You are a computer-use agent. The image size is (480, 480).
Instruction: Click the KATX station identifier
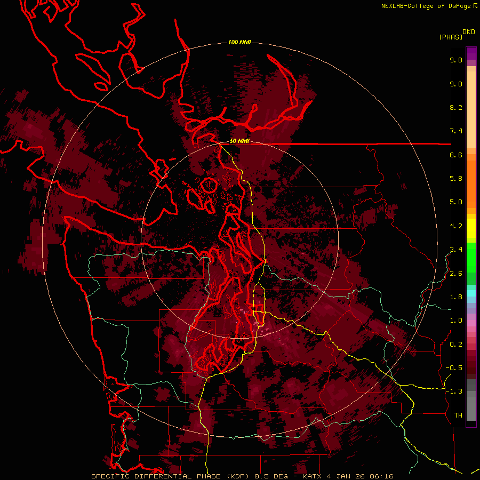click(x=313, y=476)
